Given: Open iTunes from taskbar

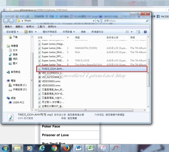Looking at the screenshot, I should click(x=103, y=148).
